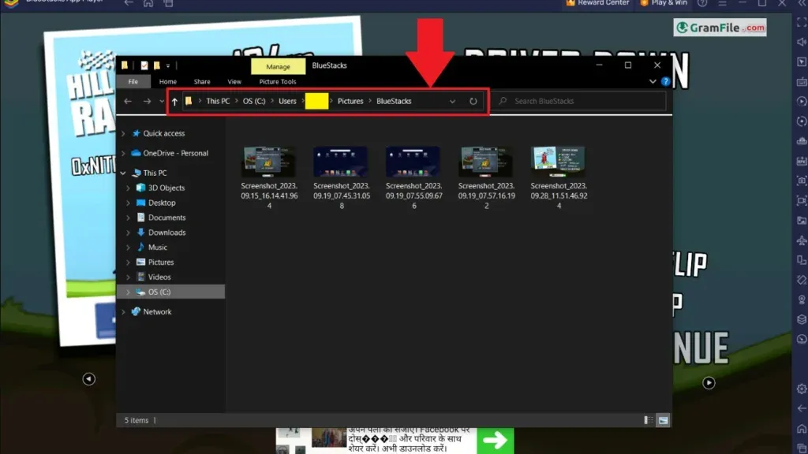Click next arrow on game screen
808x454 pixels.
point(709,382)
